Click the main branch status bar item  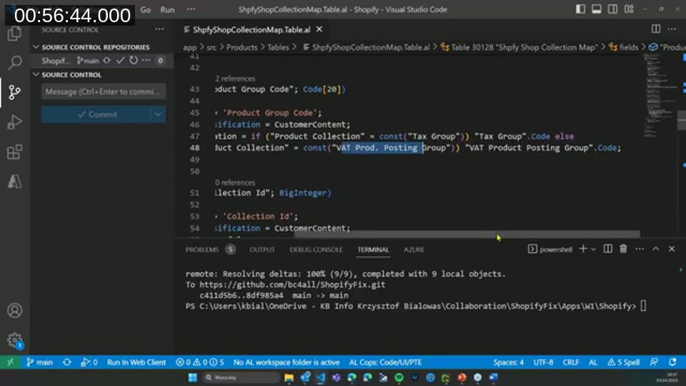click(39, 362)
